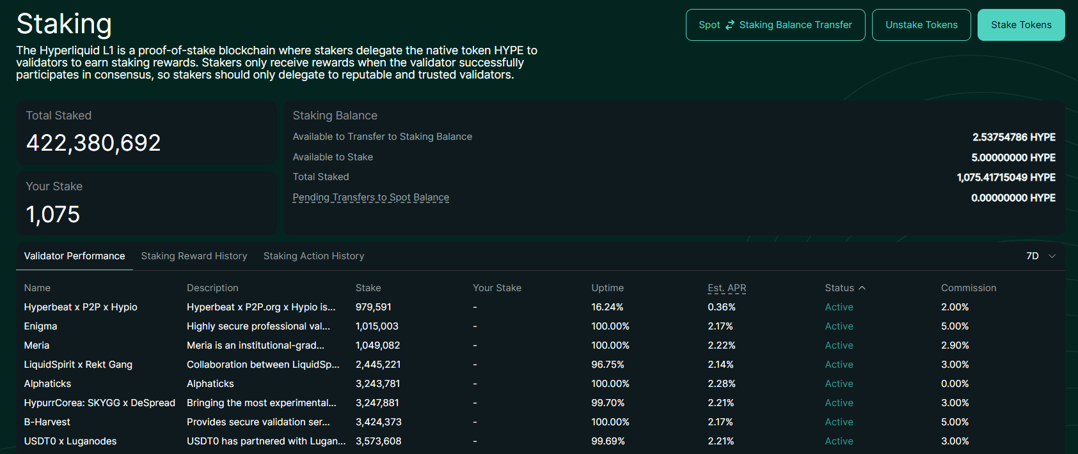Click the Stake column header
This screenshot has height=454, width=1078.
368,288
